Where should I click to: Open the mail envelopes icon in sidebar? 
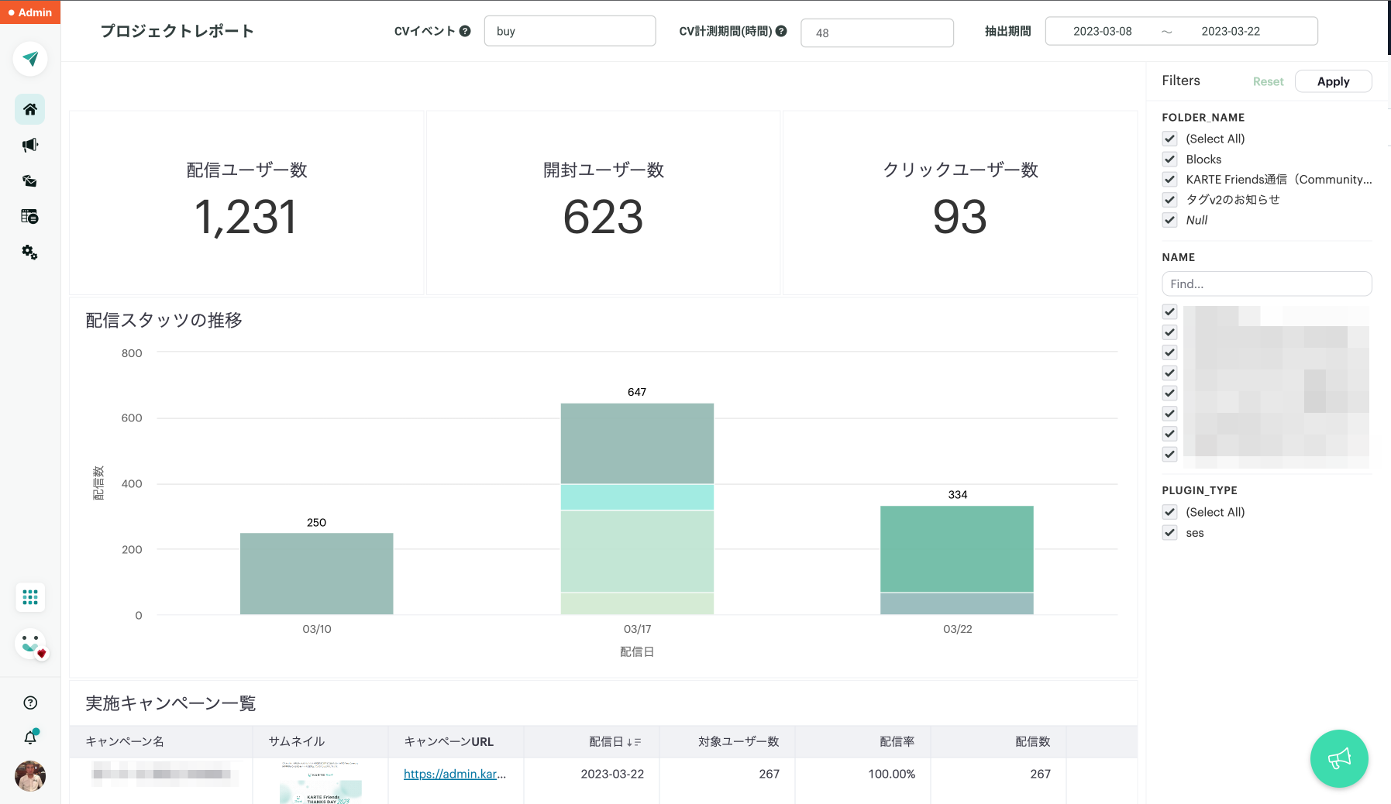[x=30, y=180]
